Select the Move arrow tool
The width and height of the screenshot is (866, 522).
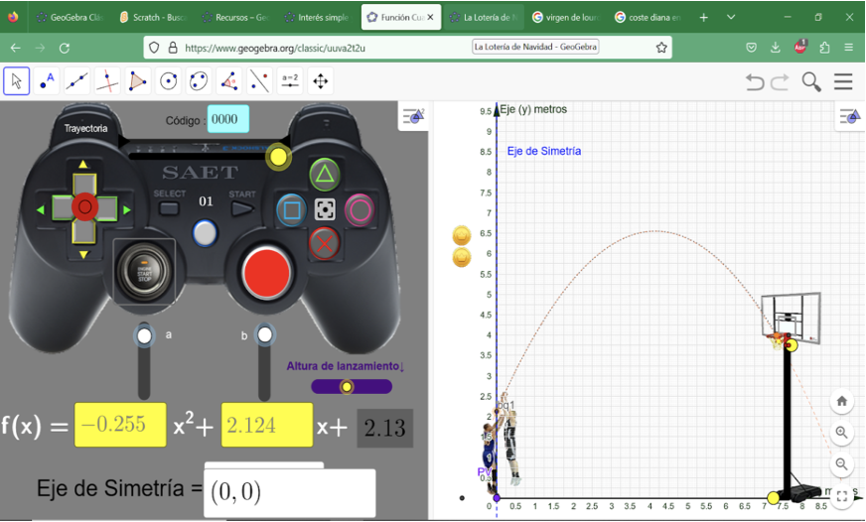coord(17,81)
